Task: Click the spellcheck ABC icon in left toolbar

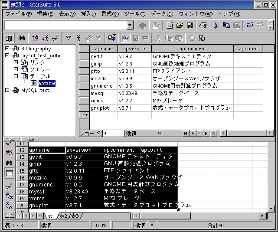Action: (x=9, y=152)
